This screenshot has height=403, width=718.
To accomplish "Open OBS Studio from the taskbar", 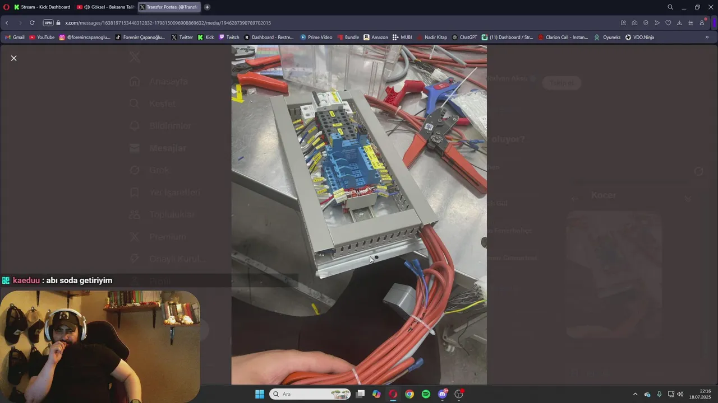I will pyautogui.click(x=459, y=394).
